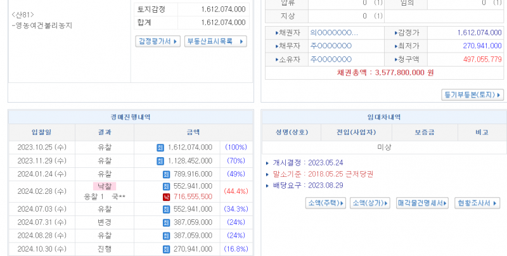Open the 매각물건명세서 document

(423, 203)
